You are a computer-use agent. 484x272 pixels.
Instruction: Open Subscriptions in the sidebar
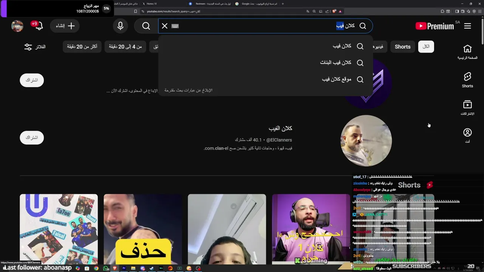coord(467,108)
